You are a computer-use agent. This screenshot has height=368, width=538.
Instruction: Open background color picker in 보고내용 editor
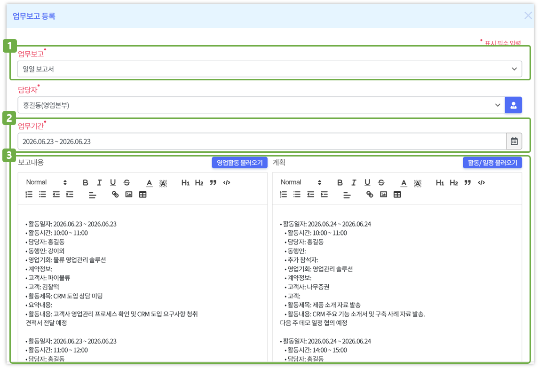(x=163, y=183)
